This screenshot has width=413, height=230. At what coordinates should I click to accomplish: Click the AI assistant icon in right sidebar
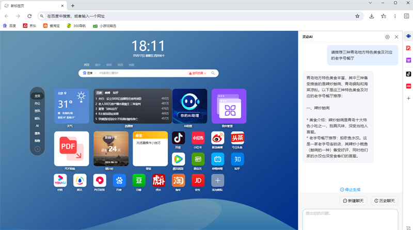408,36
